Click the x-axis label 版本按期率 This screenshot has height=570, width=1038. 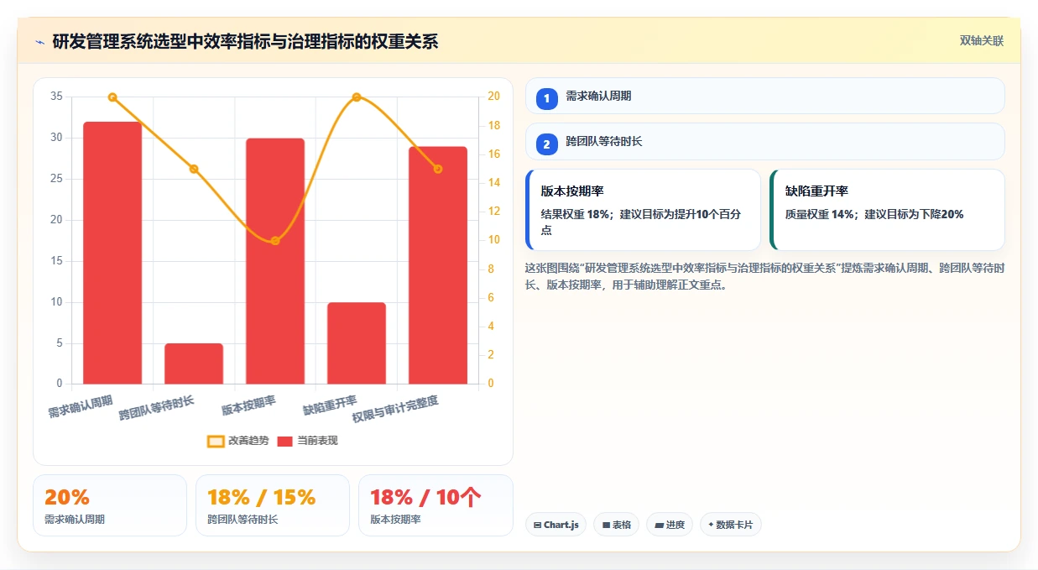tap(249, 405)
